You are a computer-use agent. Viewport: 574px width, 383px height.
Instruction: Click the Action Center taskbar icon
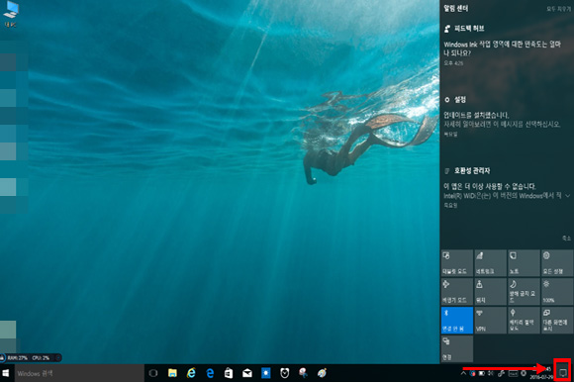(x=563, y=373)
